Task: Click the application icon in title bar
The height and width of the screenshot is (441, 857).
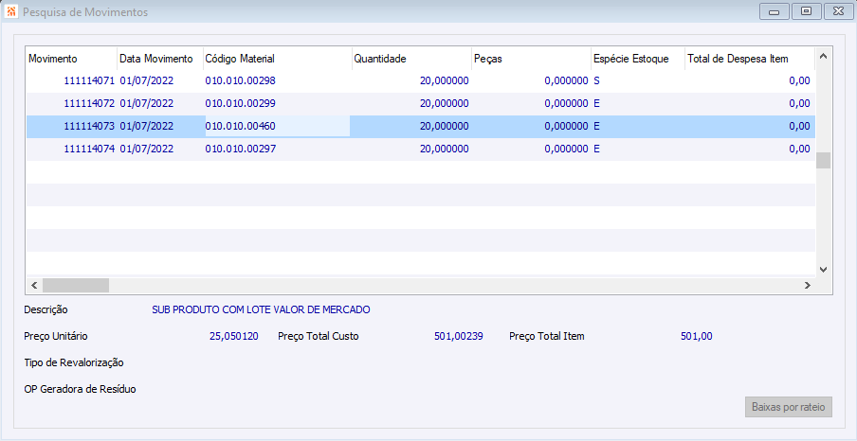Action: pyautogui.click(x=11, y=13)
